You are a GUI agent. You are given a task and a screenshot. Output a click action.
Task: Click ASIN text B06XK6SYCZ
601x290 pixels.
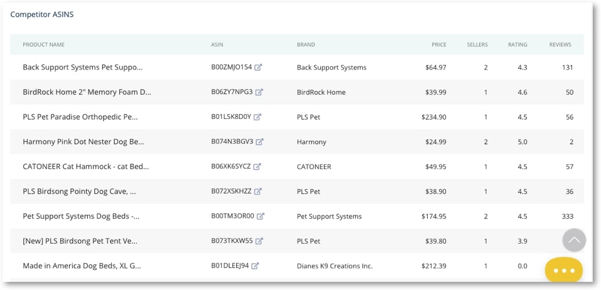click(x=230, y=167)
